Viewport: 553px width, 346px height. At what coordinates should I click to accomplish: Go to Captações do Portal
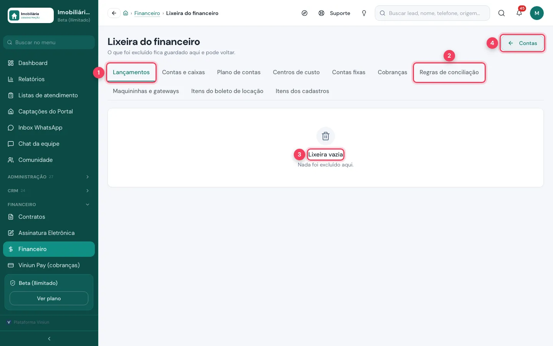point(49,111)
